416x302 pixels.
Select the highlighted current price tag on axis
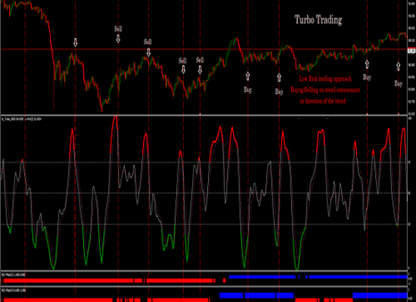coord(411,51)
